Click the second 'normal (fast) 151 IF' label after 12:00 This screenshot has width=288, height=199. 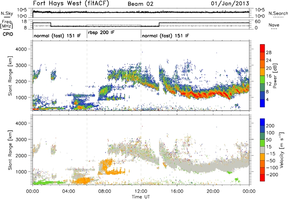[x=165, y=36]
